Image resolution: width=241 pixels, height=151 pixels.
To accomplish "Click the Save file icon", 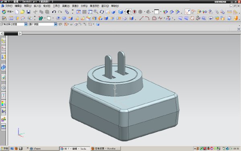I will click(x=29, y=12).
